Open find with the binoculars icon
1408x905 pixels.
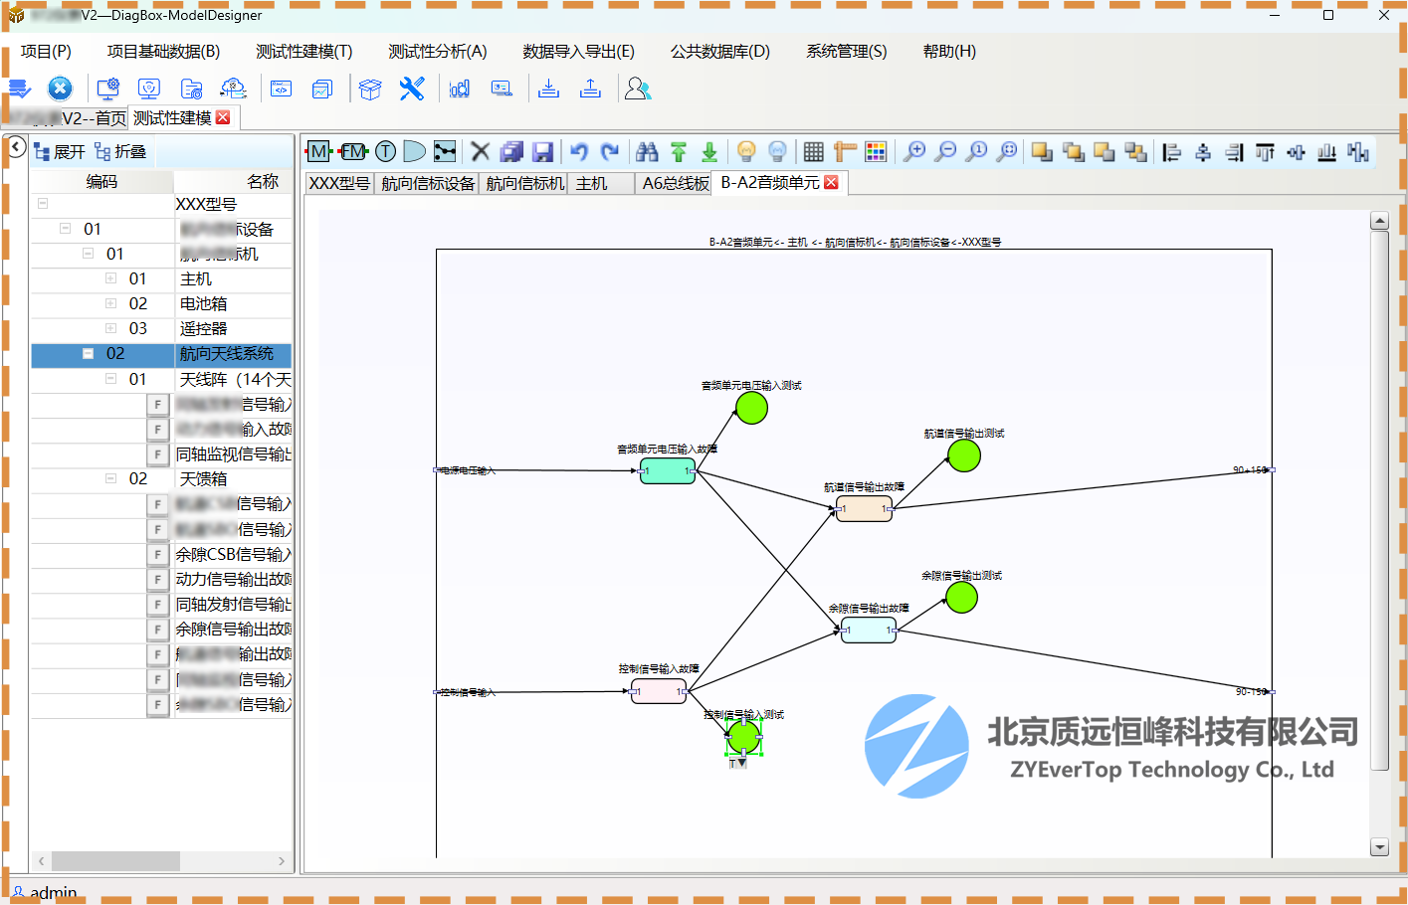pos(647,151)
